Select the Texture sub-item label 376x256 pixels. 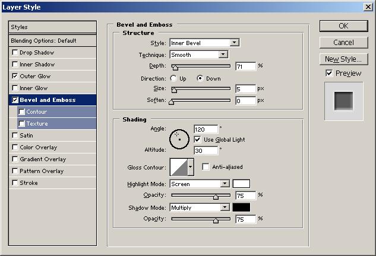coord(37,124)
